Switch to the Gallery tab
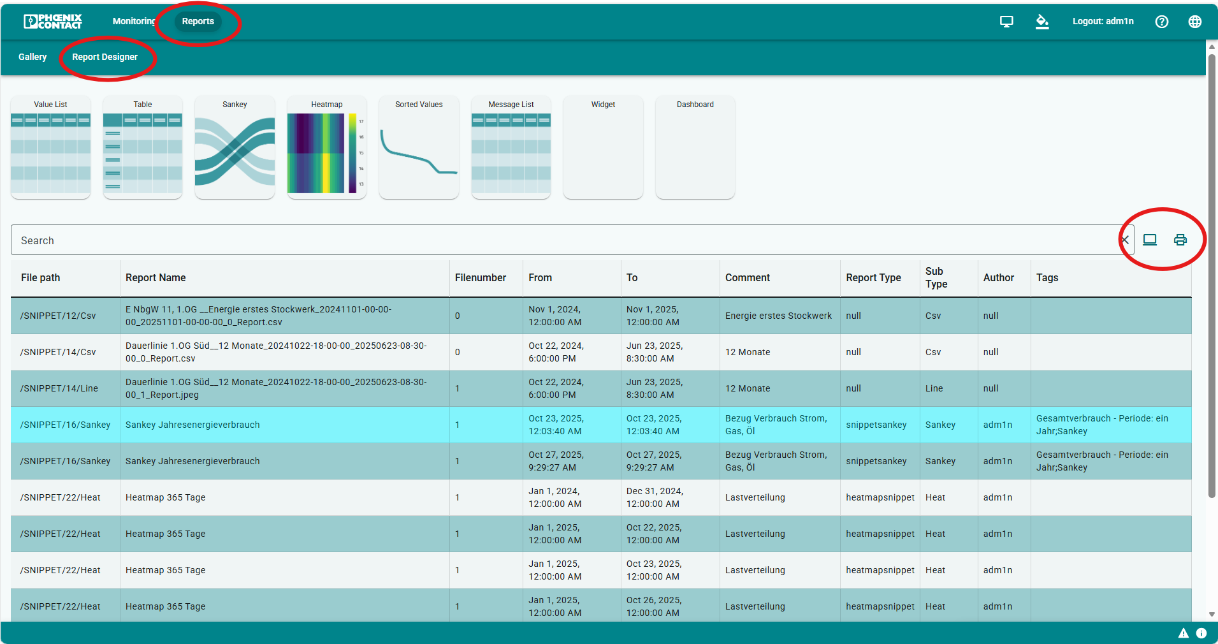The image size is (1218, 644). pos(33,57)
